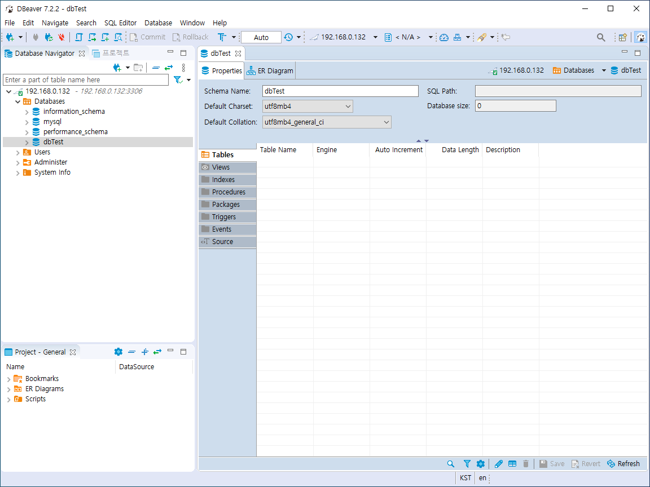650x487 pixels.
Task: Open the Dashboard gauge icon in toolbar
Action: click(x=444, y=37)
